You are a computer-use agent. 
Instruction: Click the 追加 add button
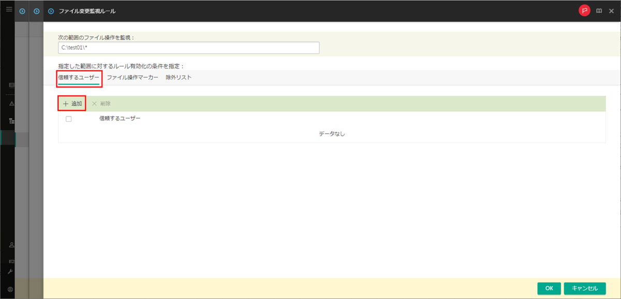coord(73,104)
